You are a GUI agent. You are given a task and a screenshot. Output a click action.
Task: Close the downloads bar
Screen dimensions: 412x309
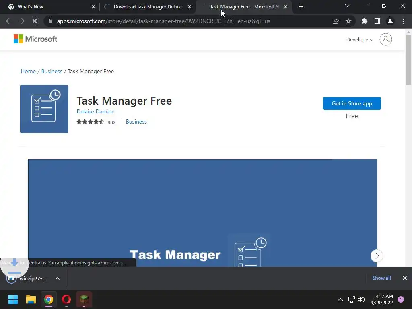click(x=405, y=278)
